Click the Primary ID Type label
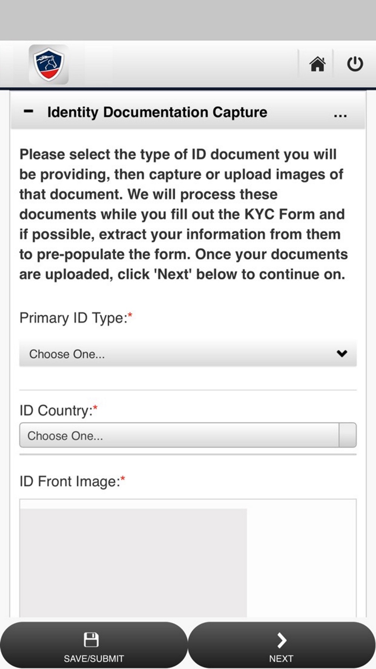This screenshot has height=669, width=376. (73, 318)
